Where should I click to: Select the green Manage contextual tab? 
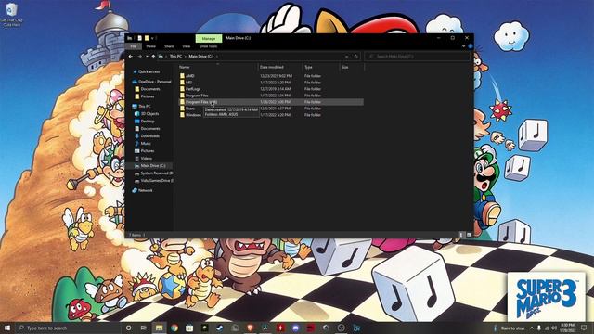tap(208, 38)
